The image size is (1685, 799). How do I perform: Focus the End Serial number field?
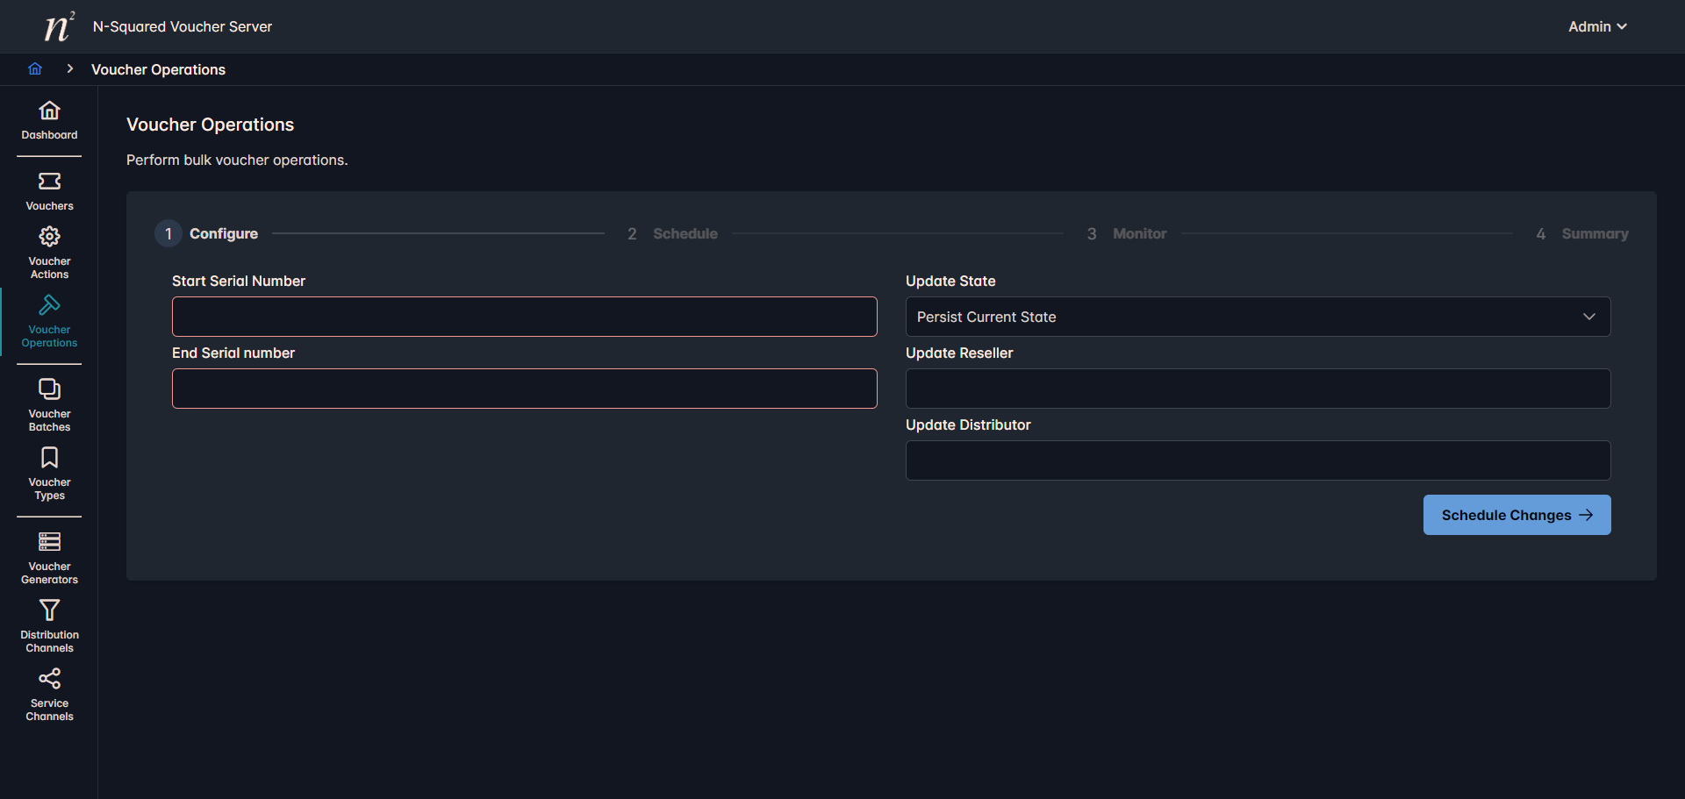coord(524,389)
